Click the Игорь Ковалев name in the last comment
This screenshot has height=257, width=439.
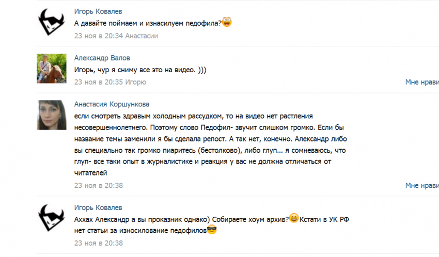coord(99,207)
